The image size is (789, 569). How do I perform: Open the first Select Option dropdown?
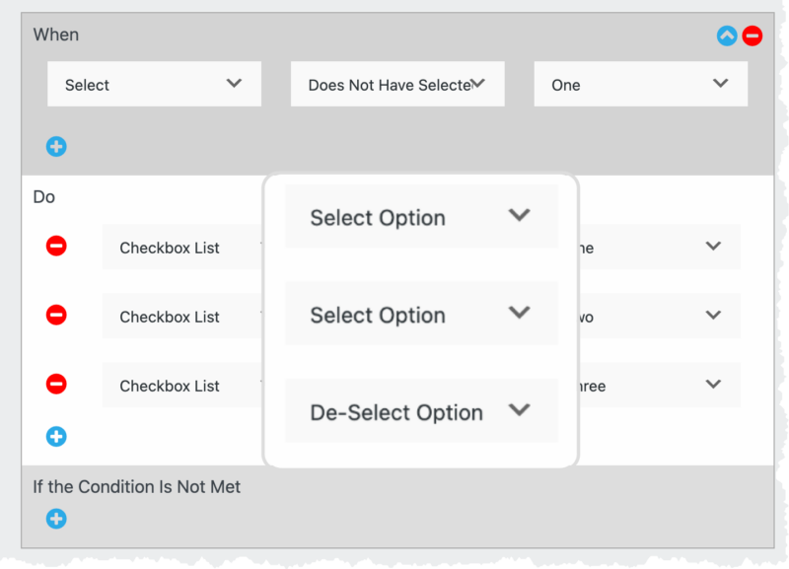coord(421,216)
